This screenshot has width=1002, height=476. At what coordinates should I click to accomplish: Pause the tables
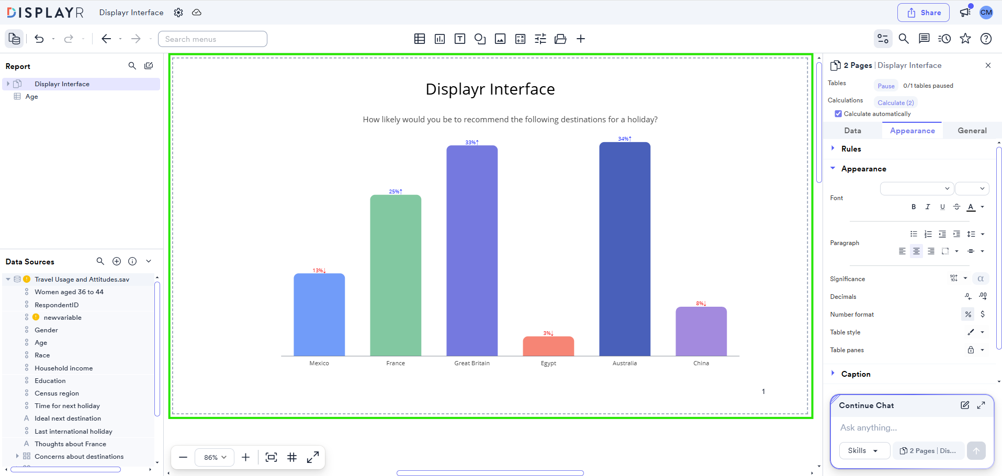[x=886, y=86]
